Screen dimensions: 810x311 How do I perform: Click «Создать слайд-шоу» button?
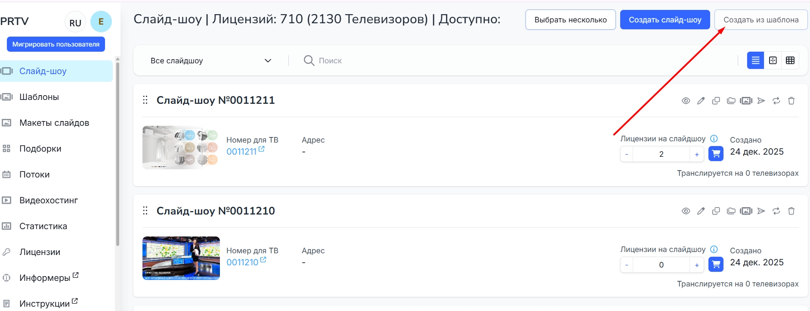(665, 20)
